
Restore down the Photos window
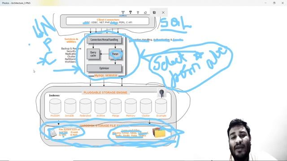point(274,3)
